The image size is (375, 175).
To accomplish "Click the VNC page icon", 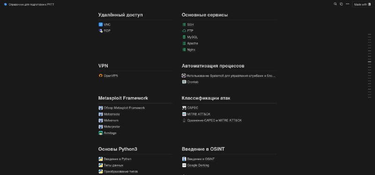I will pyautogui.click(x=100, y=25).
